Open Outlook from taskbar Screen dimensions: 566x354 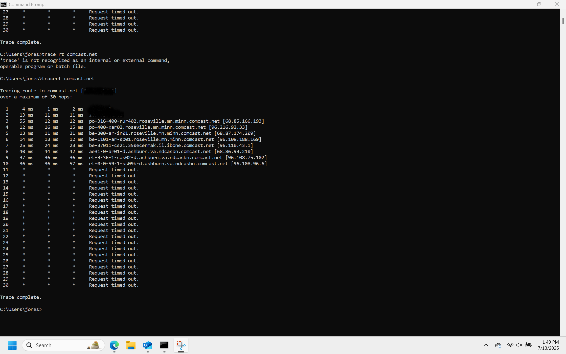[148, 345]
